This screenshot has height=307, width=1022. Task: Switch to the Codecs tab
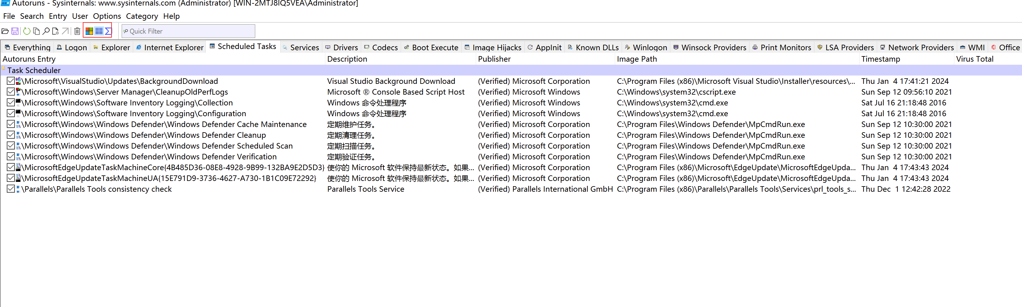click(x=381, y=47)
